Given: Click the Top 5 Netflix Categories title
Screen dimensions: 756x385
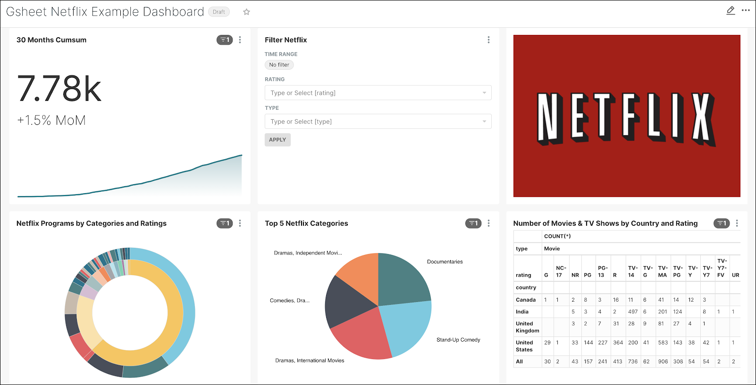Looking at the screenshot, I should click(x=306, y=223).
